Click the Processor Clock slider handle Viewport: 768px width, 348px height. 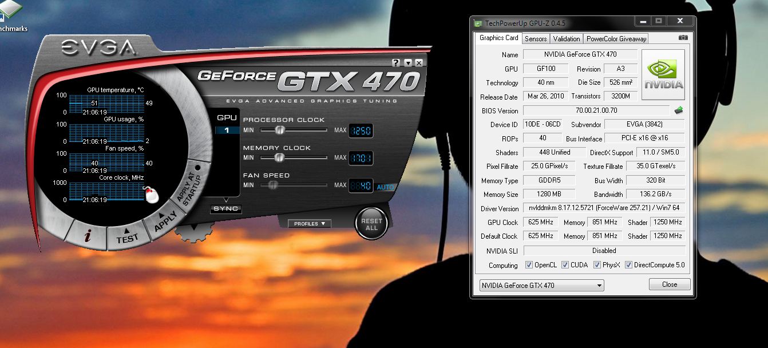(x=280, y=130)
